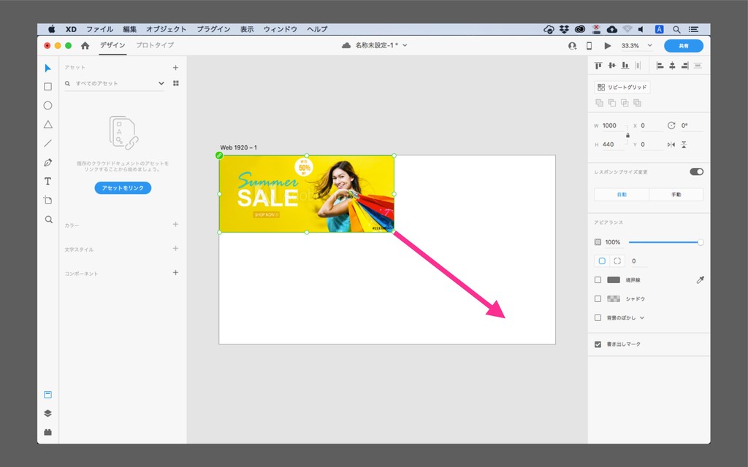Image resolution: width=748 pixels, height=467 pixels.
Task: Add a コンポーネント with plus
Action: 175,273
